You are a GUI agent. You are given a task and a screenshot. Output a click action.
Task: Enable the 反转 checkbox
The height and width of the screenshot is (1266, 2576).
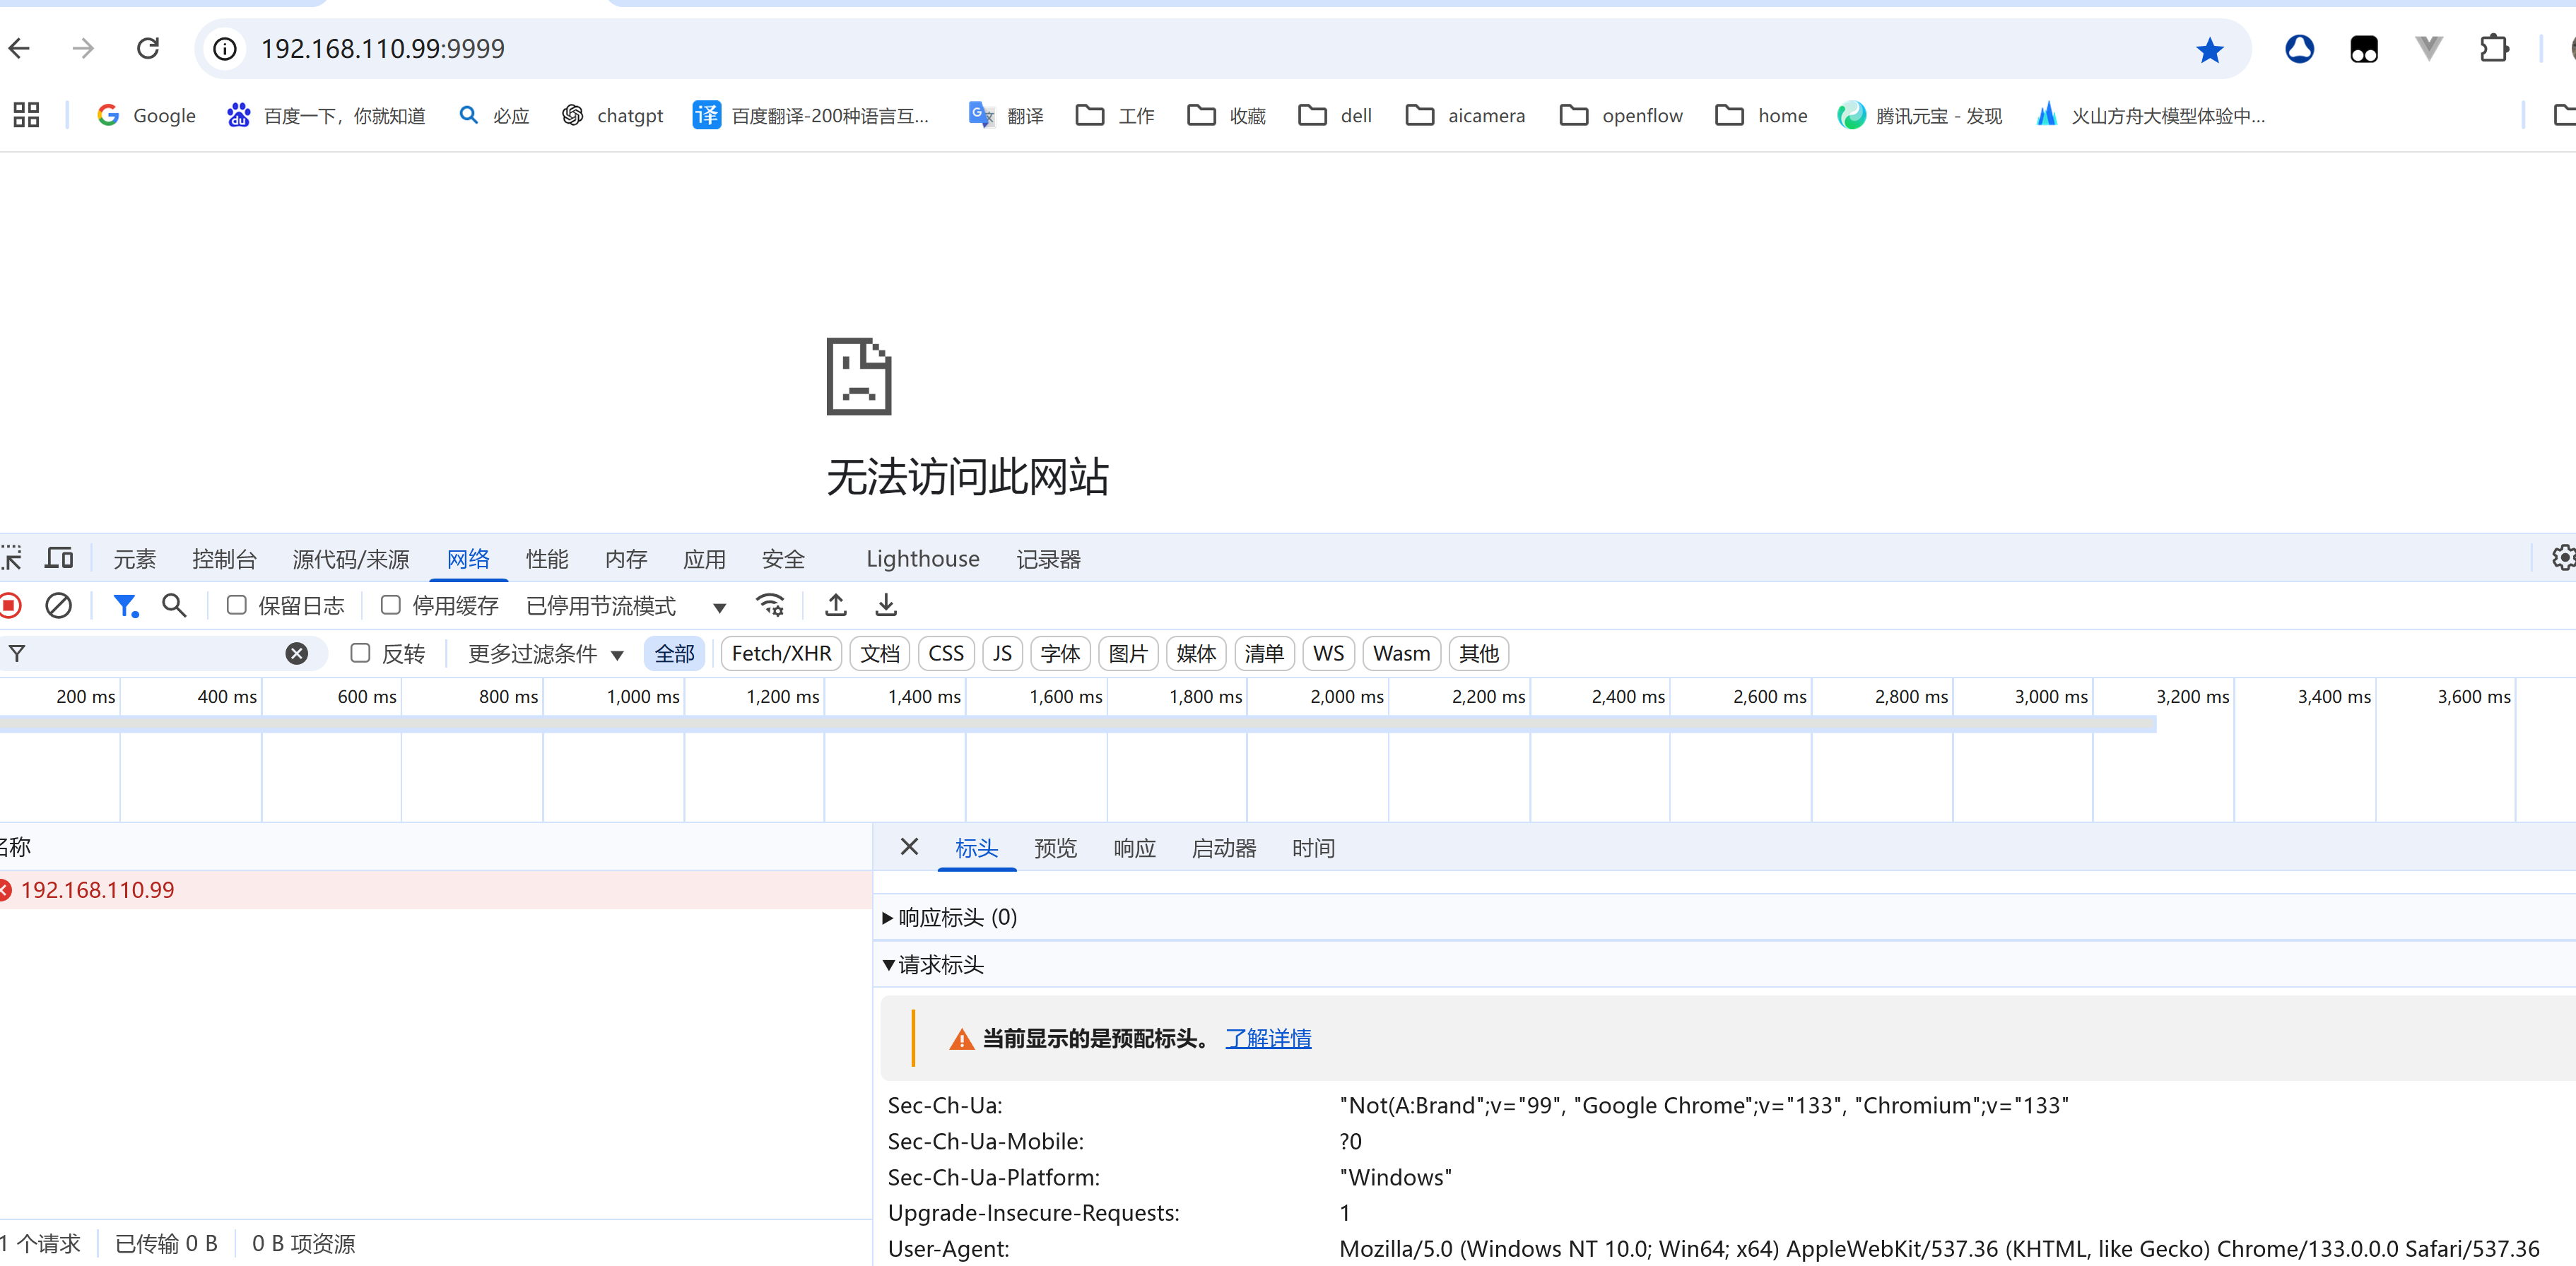coord(360,653)
